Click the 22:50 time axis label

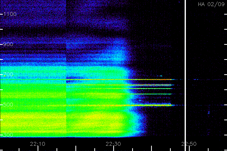click(189, 144)
